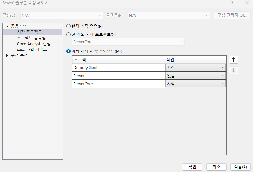Screen dimensions: 253x172
Task: Click the 프로젝트 column header
Action: coord(119,60)
